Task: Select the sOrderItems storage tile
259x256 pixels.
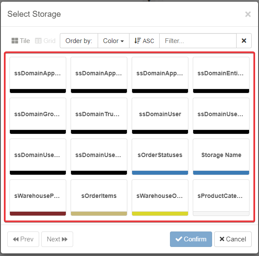Action: click(99, 196)
